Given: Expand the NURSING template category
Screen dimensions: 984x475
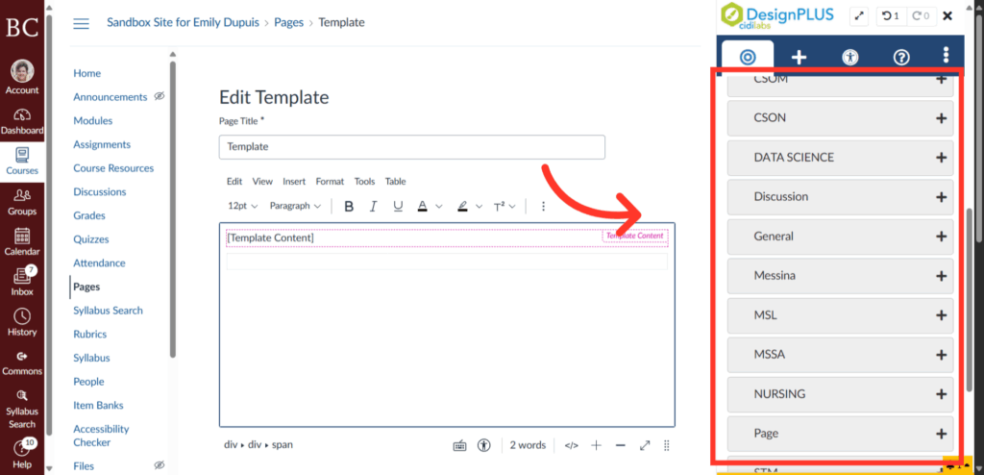Looking at the screenshot, I should click(840, 394).
